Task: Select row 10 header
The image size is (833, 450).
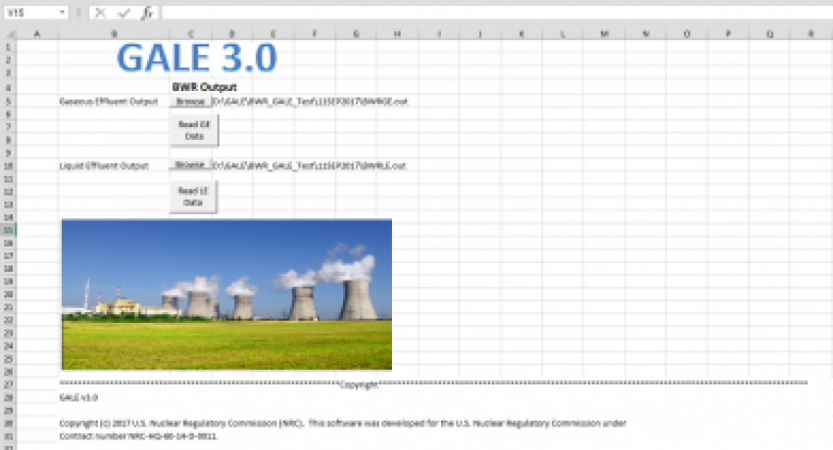Action: point(8,165)
